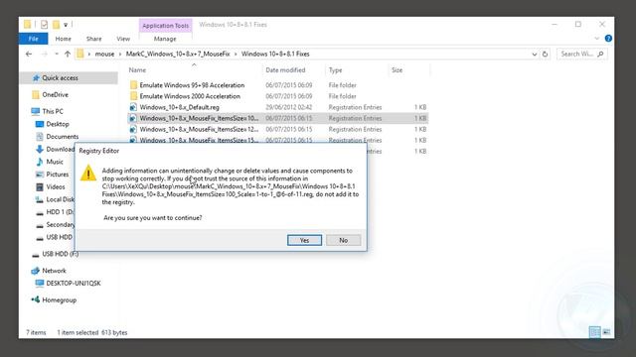Click the Quick access star icon
The image size is (636, 357).
click(36, 77)
